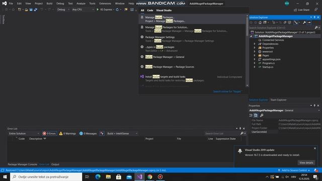This screenshot has width=322, height=181.
Task: Open the Extensions menu
Action: [x=105, y=4]
